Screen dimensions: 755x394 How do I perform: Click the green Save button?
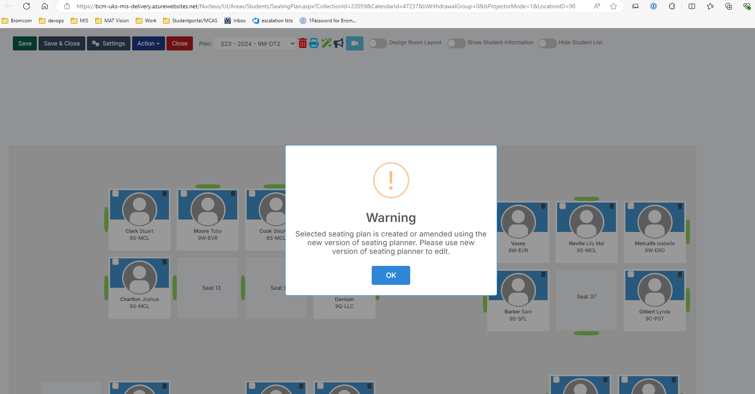pos(25,43)
